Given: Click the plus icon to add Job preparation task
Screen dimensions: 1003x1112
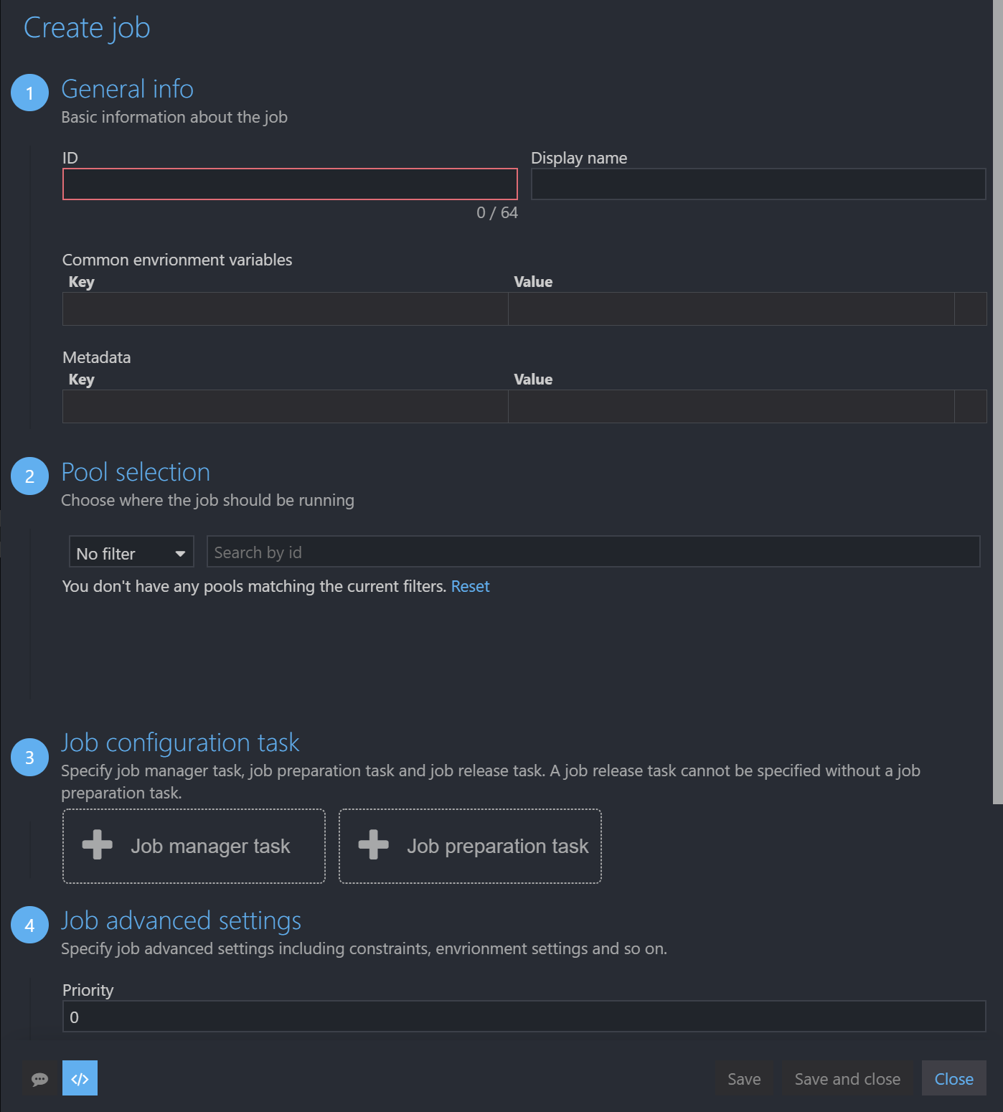Looking at the screenshot, I should coord(374,846).
